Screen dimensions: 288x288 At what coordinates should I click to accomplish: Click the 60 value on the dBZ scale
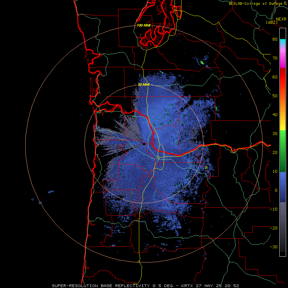tap(275, 77)
